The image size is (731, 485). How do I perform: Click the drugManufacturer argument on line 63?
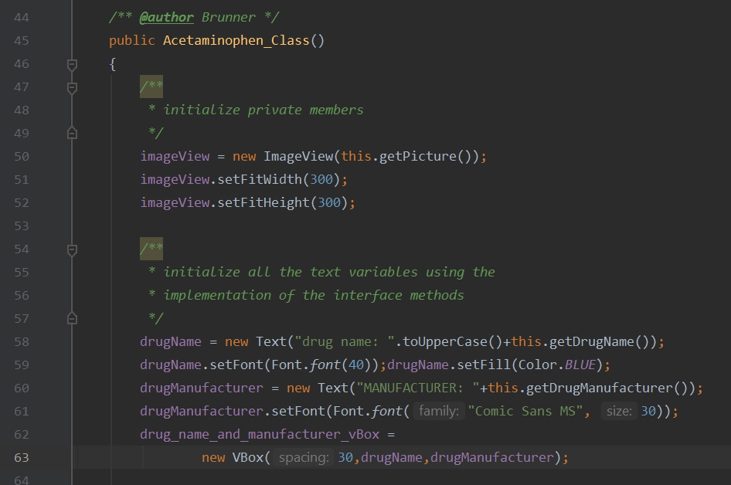pos(491,458)
